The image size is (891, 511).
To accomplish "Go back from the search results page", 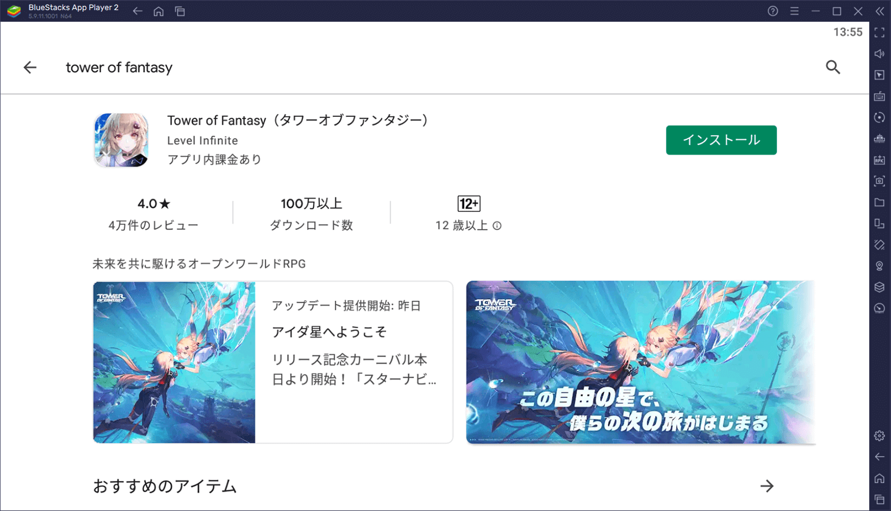I will tap(30, 67).
